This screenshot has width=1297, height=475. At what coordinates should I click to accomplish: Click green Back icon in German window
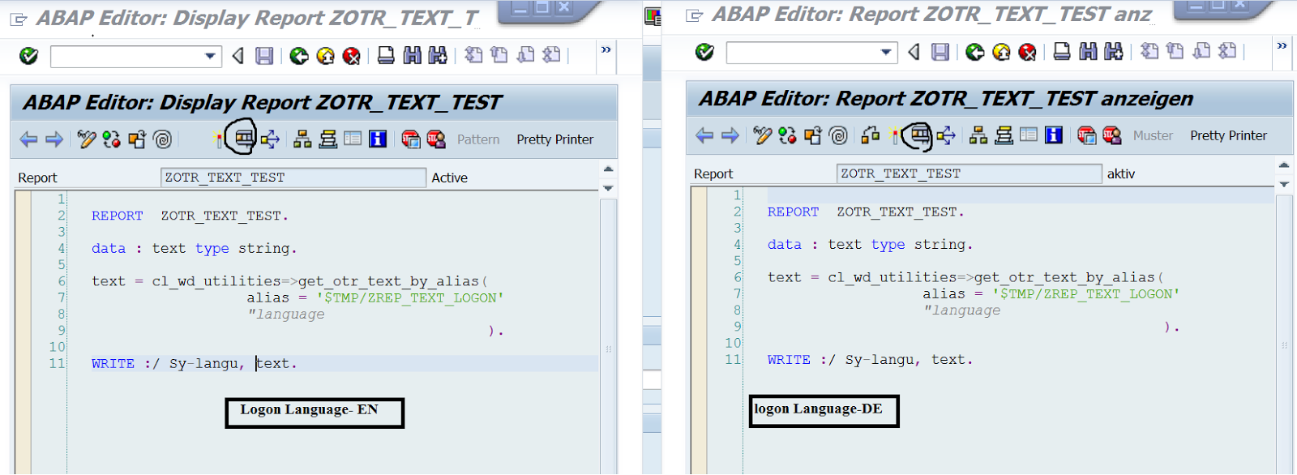(975, 52)
